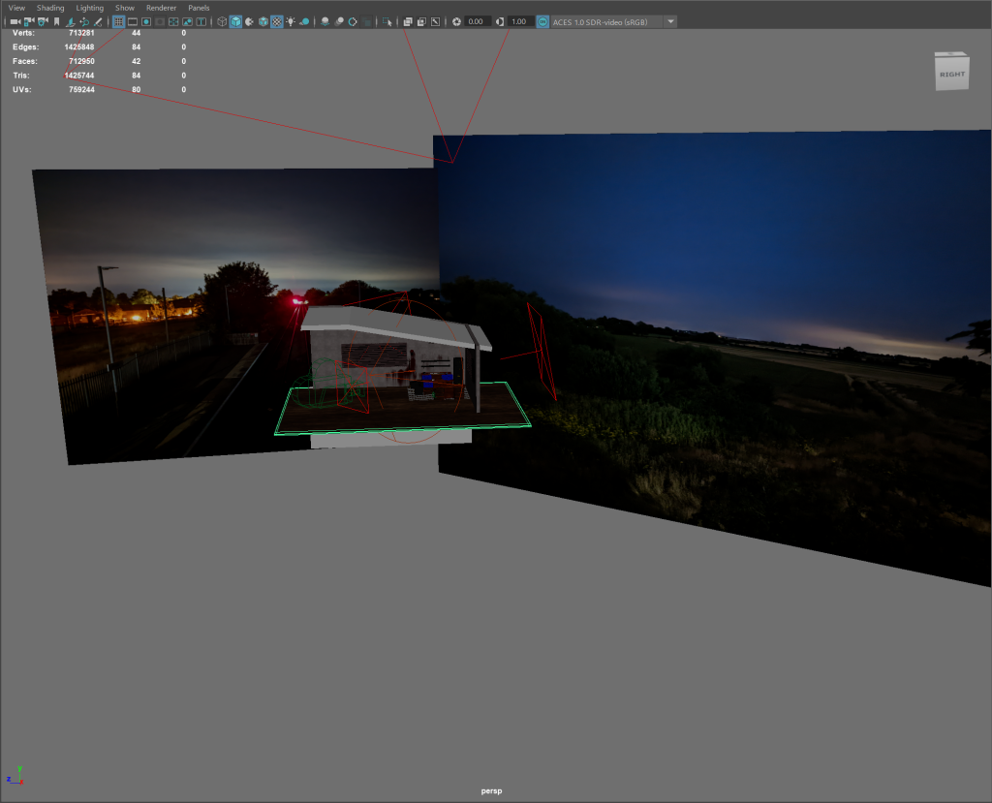Click the Isolate Select icon

(x=387, y=21)
